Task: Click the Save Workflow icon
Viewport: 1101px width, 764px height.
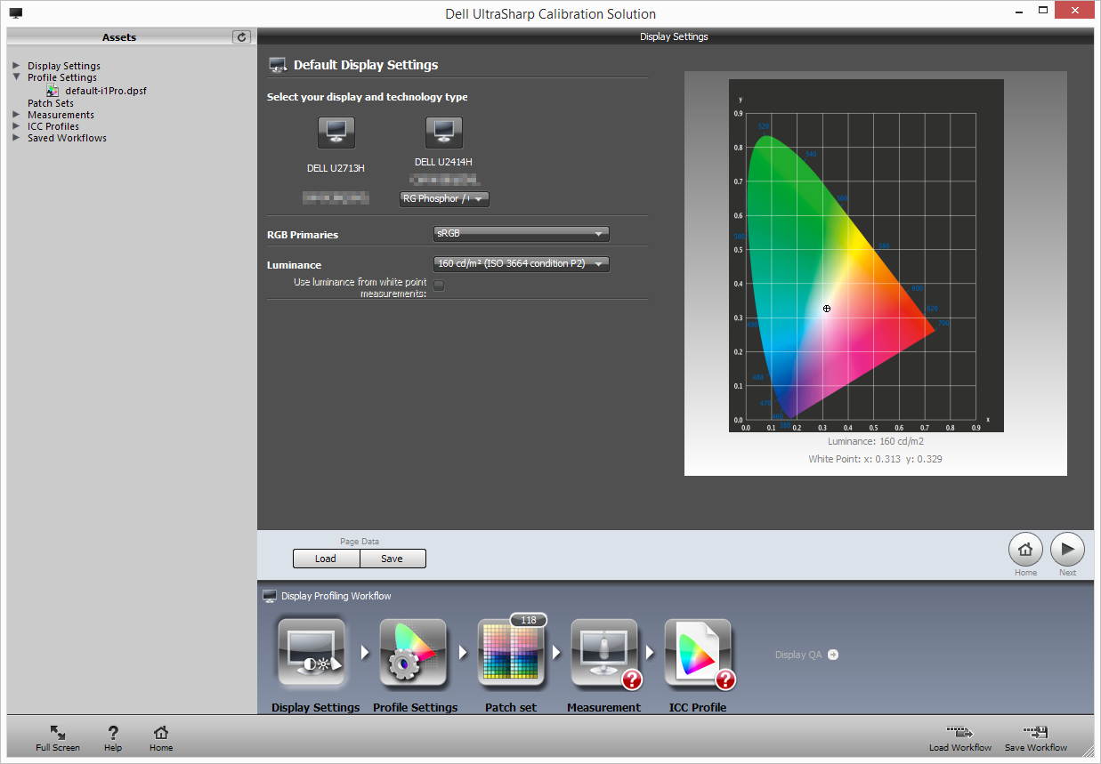Action: click(x=1035, y=732)
